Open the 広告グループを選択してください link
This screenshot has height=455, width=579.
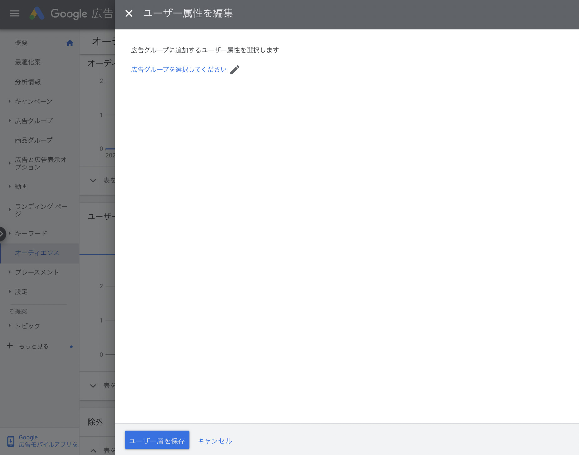178,69
